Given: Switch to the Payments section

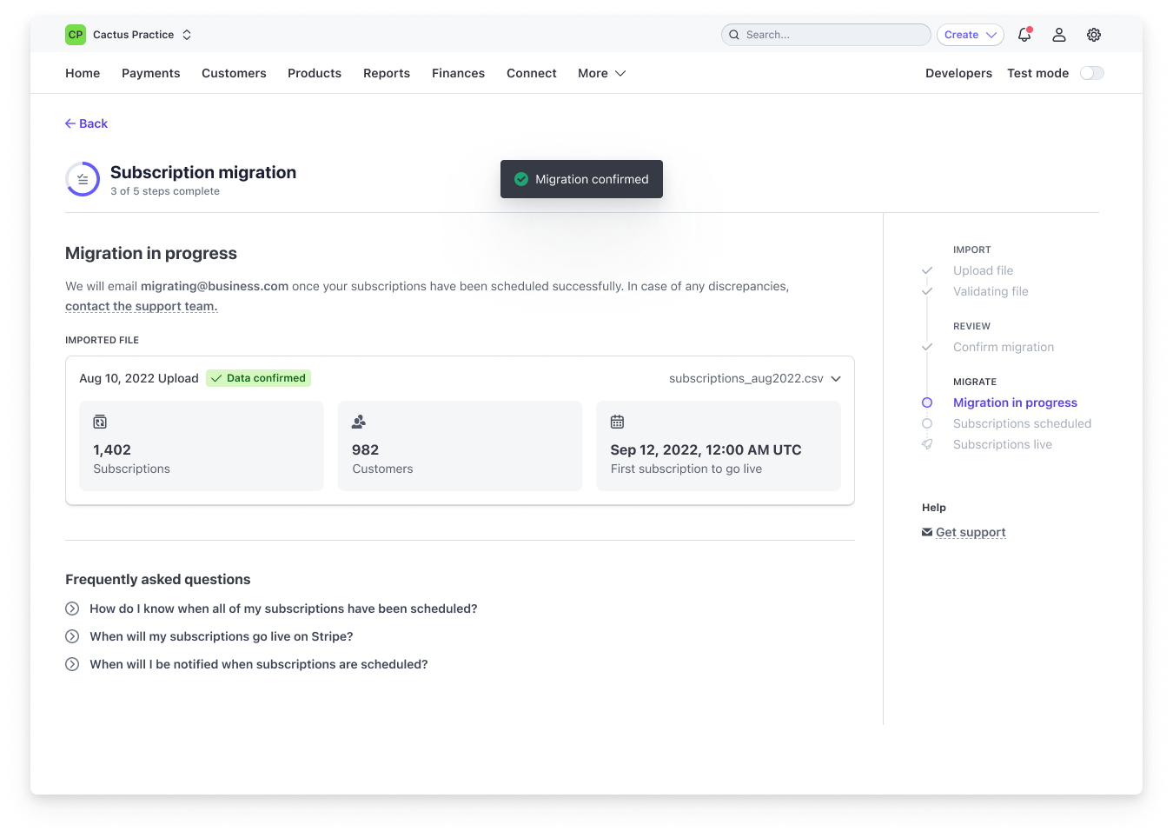Looking at the screenshot, I should tap(150, 73).
